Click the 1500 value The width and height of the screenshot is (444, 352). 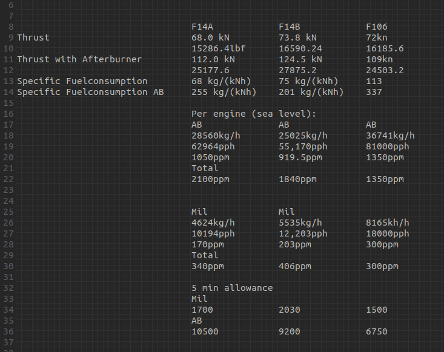pos(377,310)
